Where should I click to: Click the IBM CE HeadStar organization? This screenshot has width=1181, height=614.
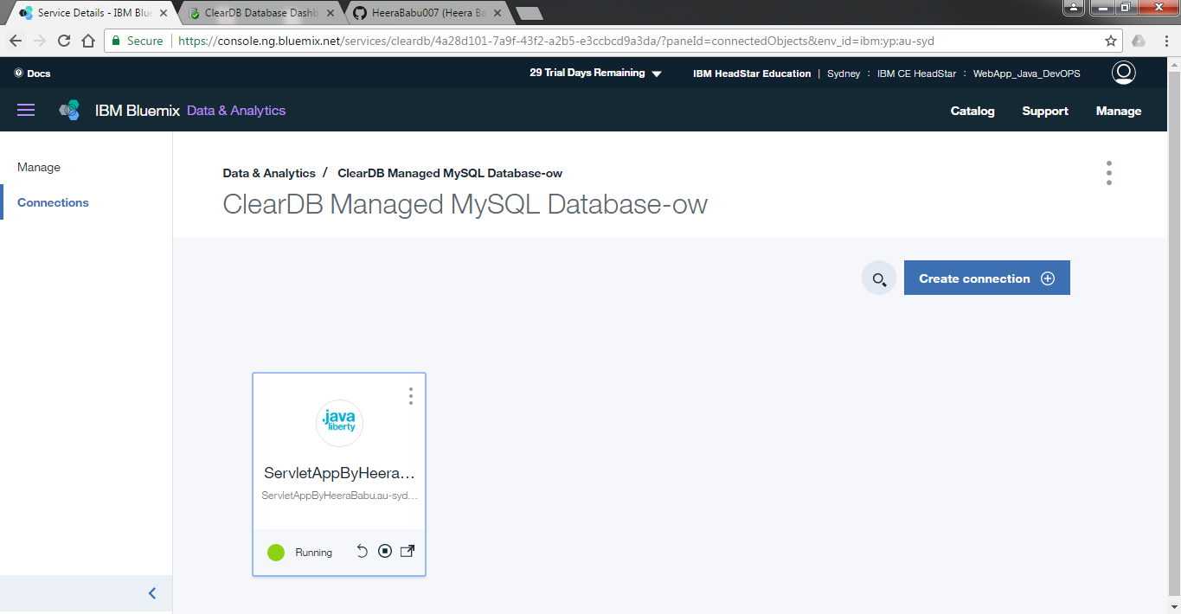(x=916, y=74)
